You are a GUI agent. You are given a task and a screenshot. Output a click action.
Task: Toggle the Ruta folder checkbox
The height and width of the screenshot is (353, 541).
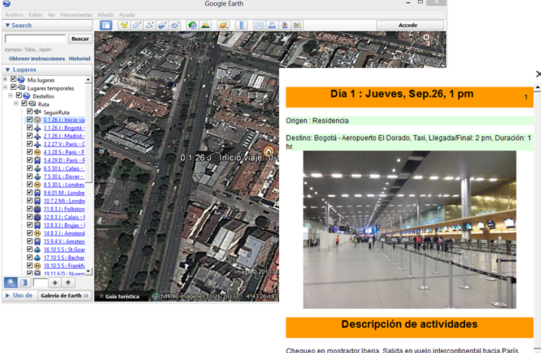pyautogui.click(x=24, y=104)
